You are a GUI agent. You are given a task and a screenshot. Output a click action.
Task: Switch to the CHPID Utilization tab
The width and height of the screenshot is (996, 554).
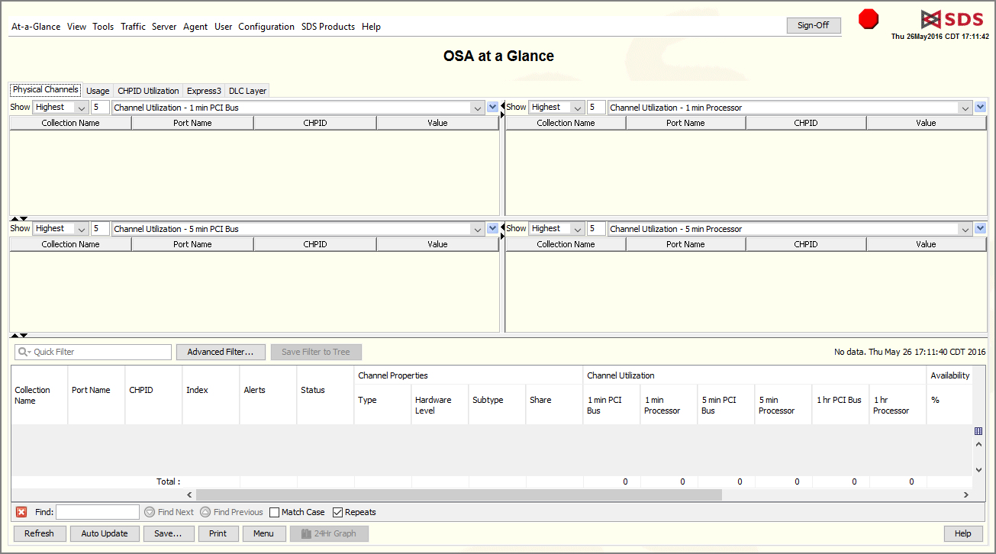coord(148,91)
